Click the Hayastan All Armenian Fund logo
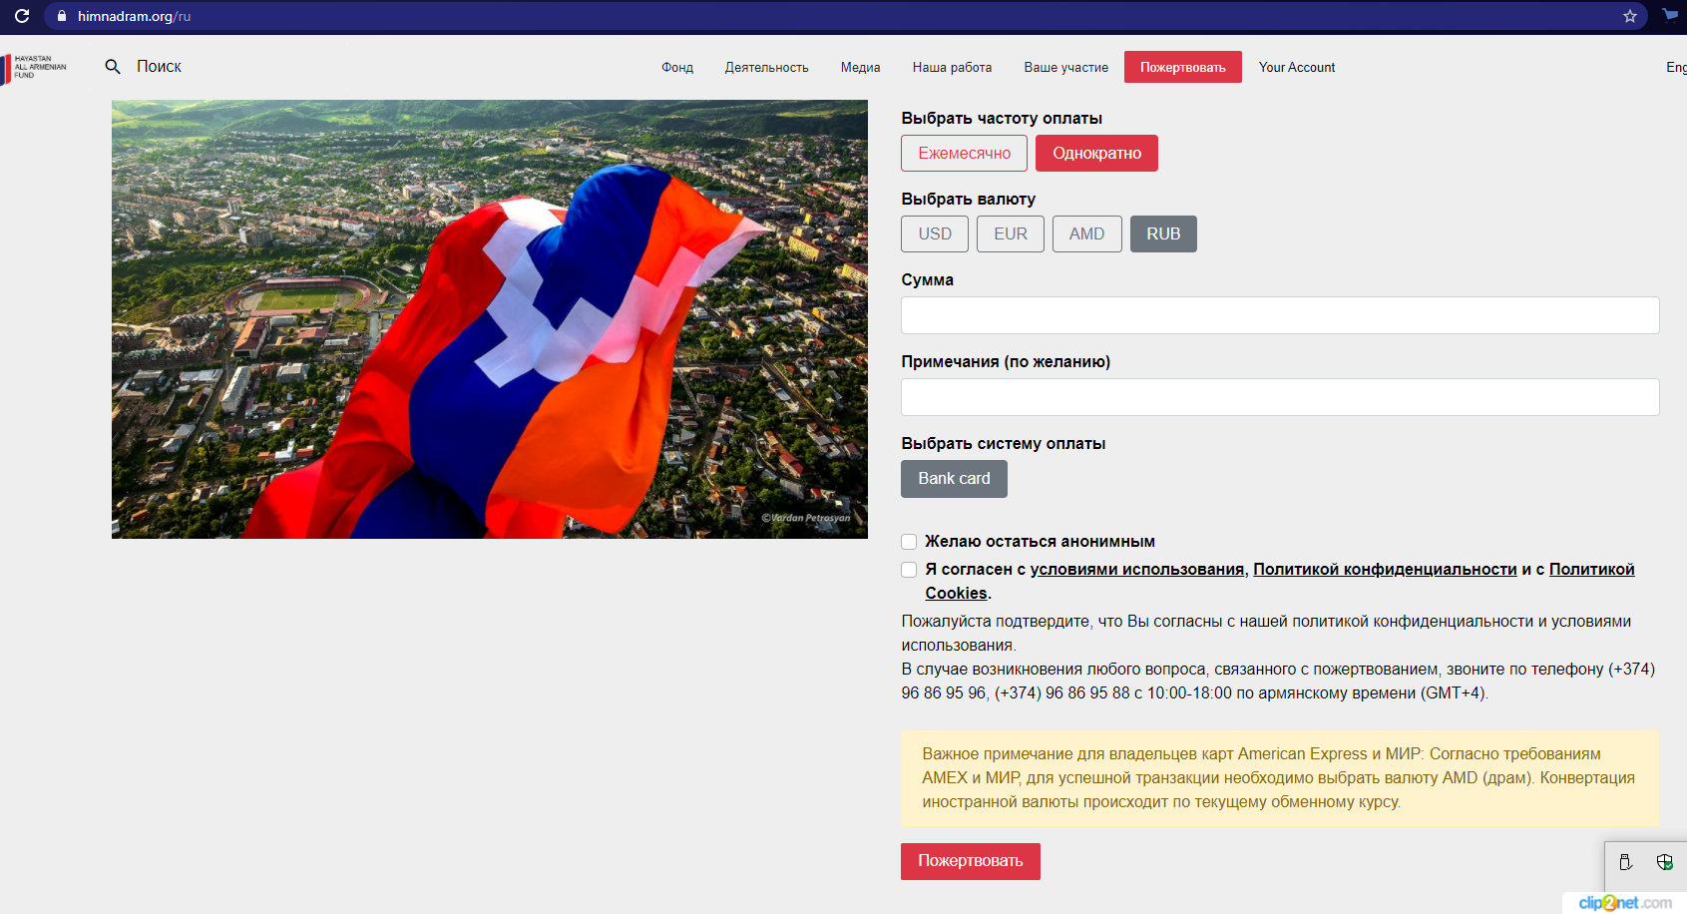1687x914 pixels. 35,67
